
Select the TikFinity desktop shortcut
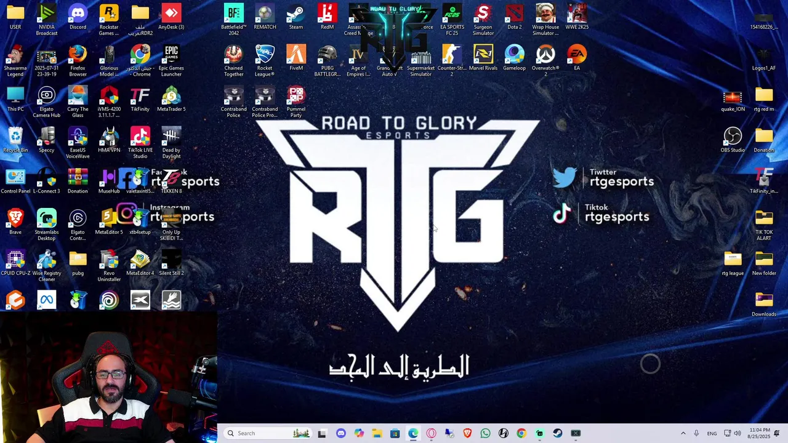pyautogui.click(x=140, y=99)
